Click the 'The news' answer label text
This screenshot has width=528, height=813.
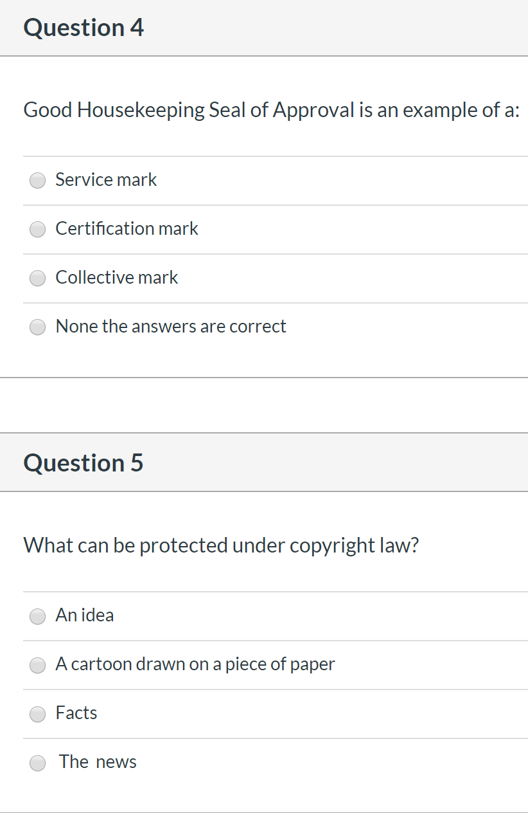[98, 762]
